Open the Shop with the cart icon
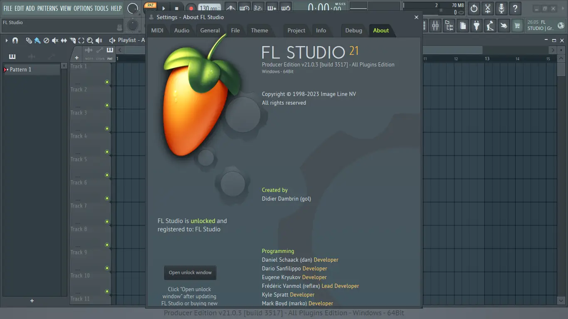 (x=517, y=26)
